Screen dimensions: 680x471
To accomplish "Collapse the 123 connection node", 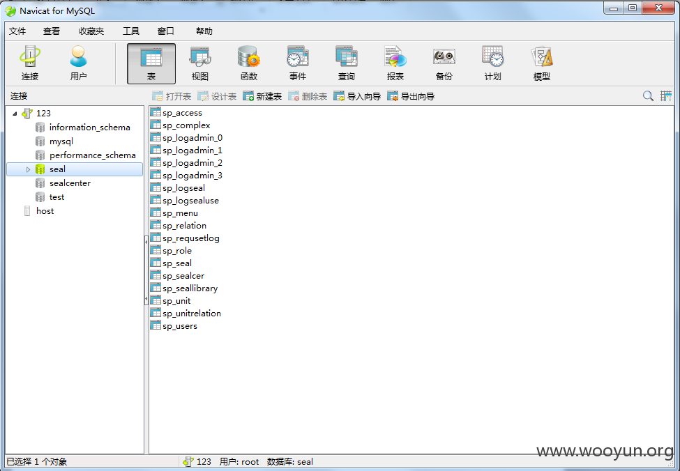I will click(x=15, y=114).
